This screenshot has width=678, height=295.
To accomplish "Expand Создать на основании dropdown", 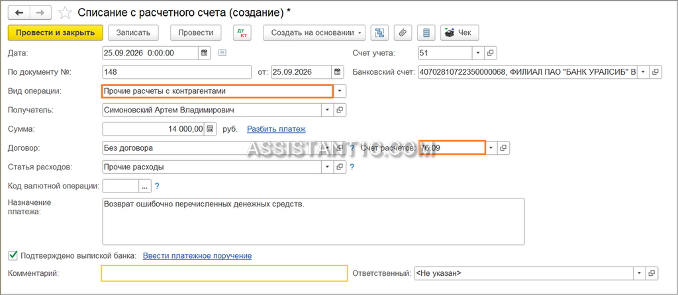I will tap(315, 32).
